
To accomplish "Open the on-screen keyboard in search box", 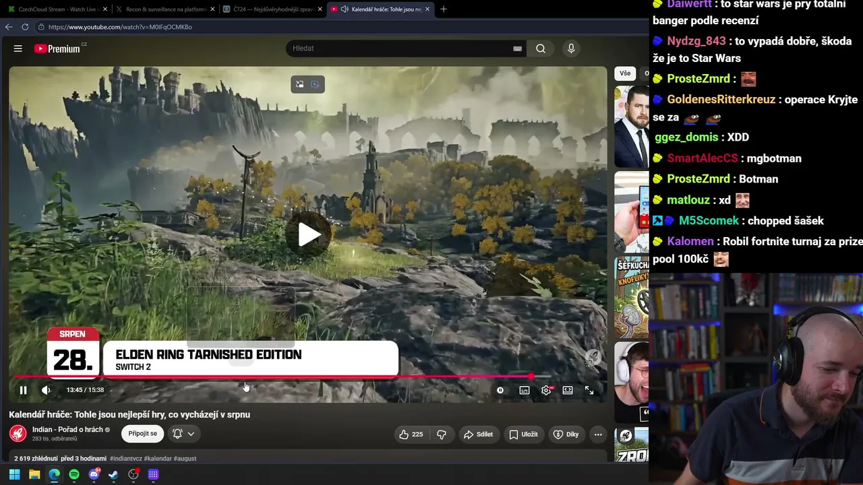I will pos(517,48).
